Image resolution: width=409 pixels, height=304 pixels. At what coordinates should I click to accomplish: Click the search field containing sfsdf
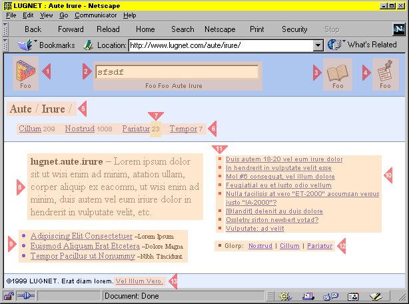[177, 72]
